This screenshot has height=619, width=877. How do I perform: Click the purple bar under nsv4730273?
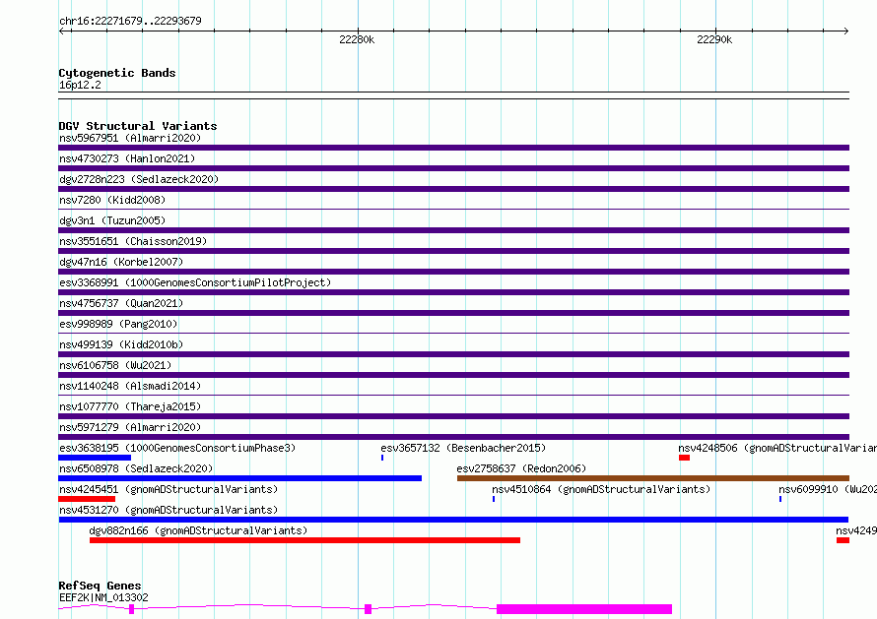pyautogui.click(x=453, y=168)
